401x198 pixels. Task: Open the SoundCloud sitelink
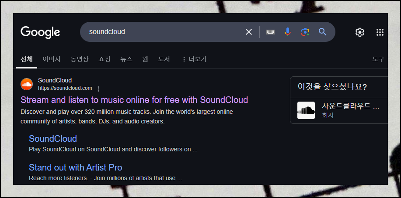pos(53,139)
